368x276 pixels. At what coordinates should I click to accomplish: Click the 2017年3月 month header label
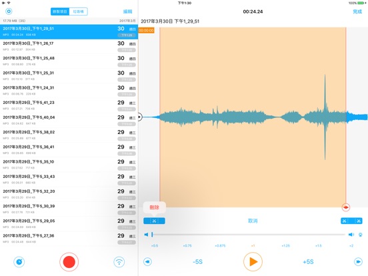[x=127, y=21]
